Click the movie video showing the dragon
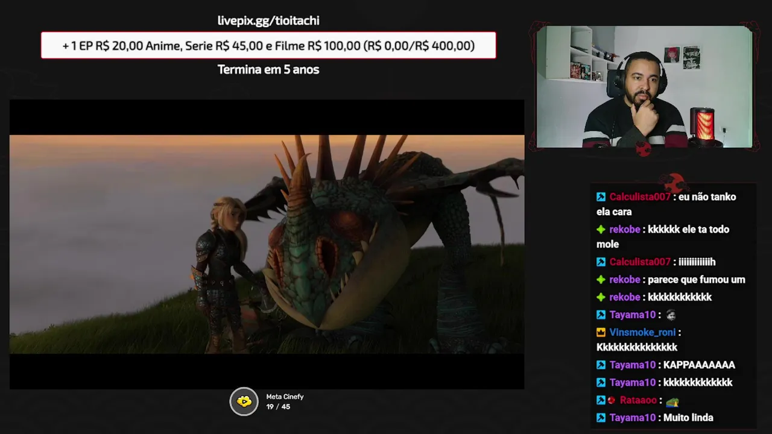This screenshot has width=772, height=434. click(267, 244)
